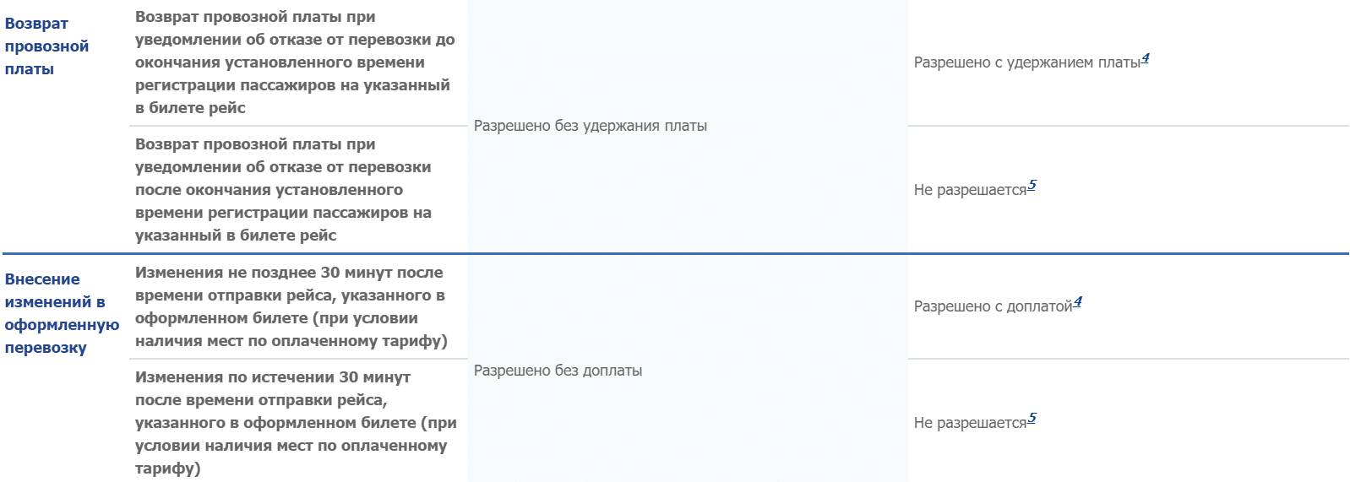This screenshot has width=1350, height=482.
Task: Click the "Внесение изменений в оформленную перевозку" heading
Action: tap(61, 313)
